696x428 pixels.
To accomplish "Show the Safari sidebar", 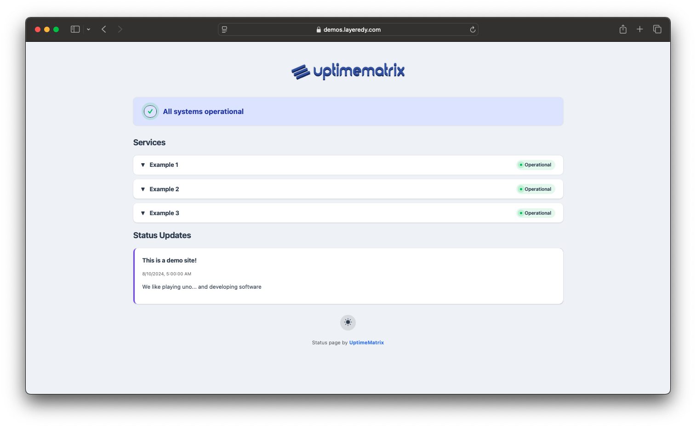I will pyautogui.click(x=75, y=29).
